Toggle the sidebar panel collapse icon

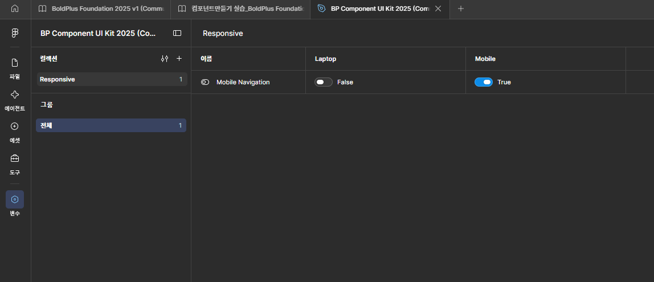click(x=177, y=34)
